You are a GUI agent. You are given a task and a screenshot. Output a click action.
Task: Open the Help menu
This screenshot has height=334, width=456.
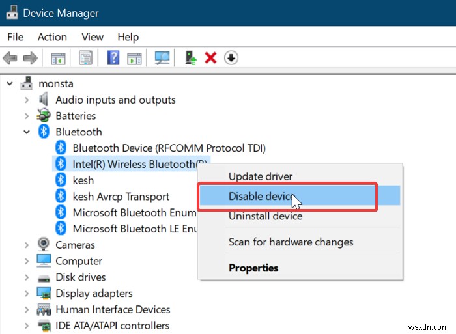pyautogui.click(x=128, y=37)
